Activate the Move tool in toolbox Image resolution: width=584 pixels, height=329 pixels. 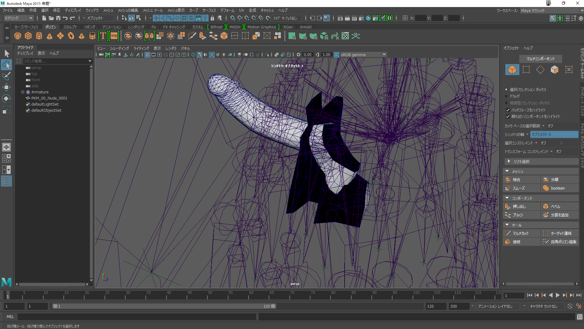[6, 87]
